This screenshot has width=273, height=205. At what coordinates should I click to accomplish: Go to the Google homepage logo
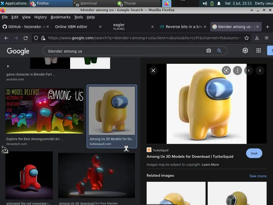tap(18, 51)
